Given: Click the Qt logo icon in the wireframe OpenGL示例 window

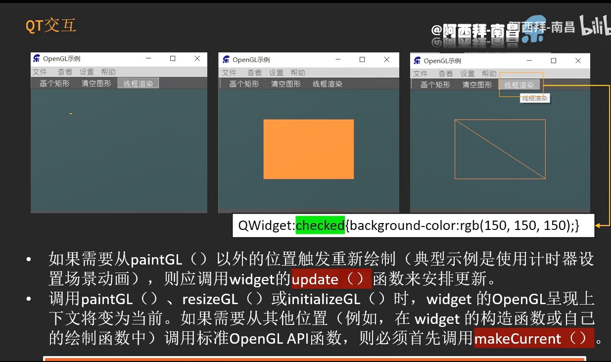Looking at the screenshot, I should coord(417,61).
